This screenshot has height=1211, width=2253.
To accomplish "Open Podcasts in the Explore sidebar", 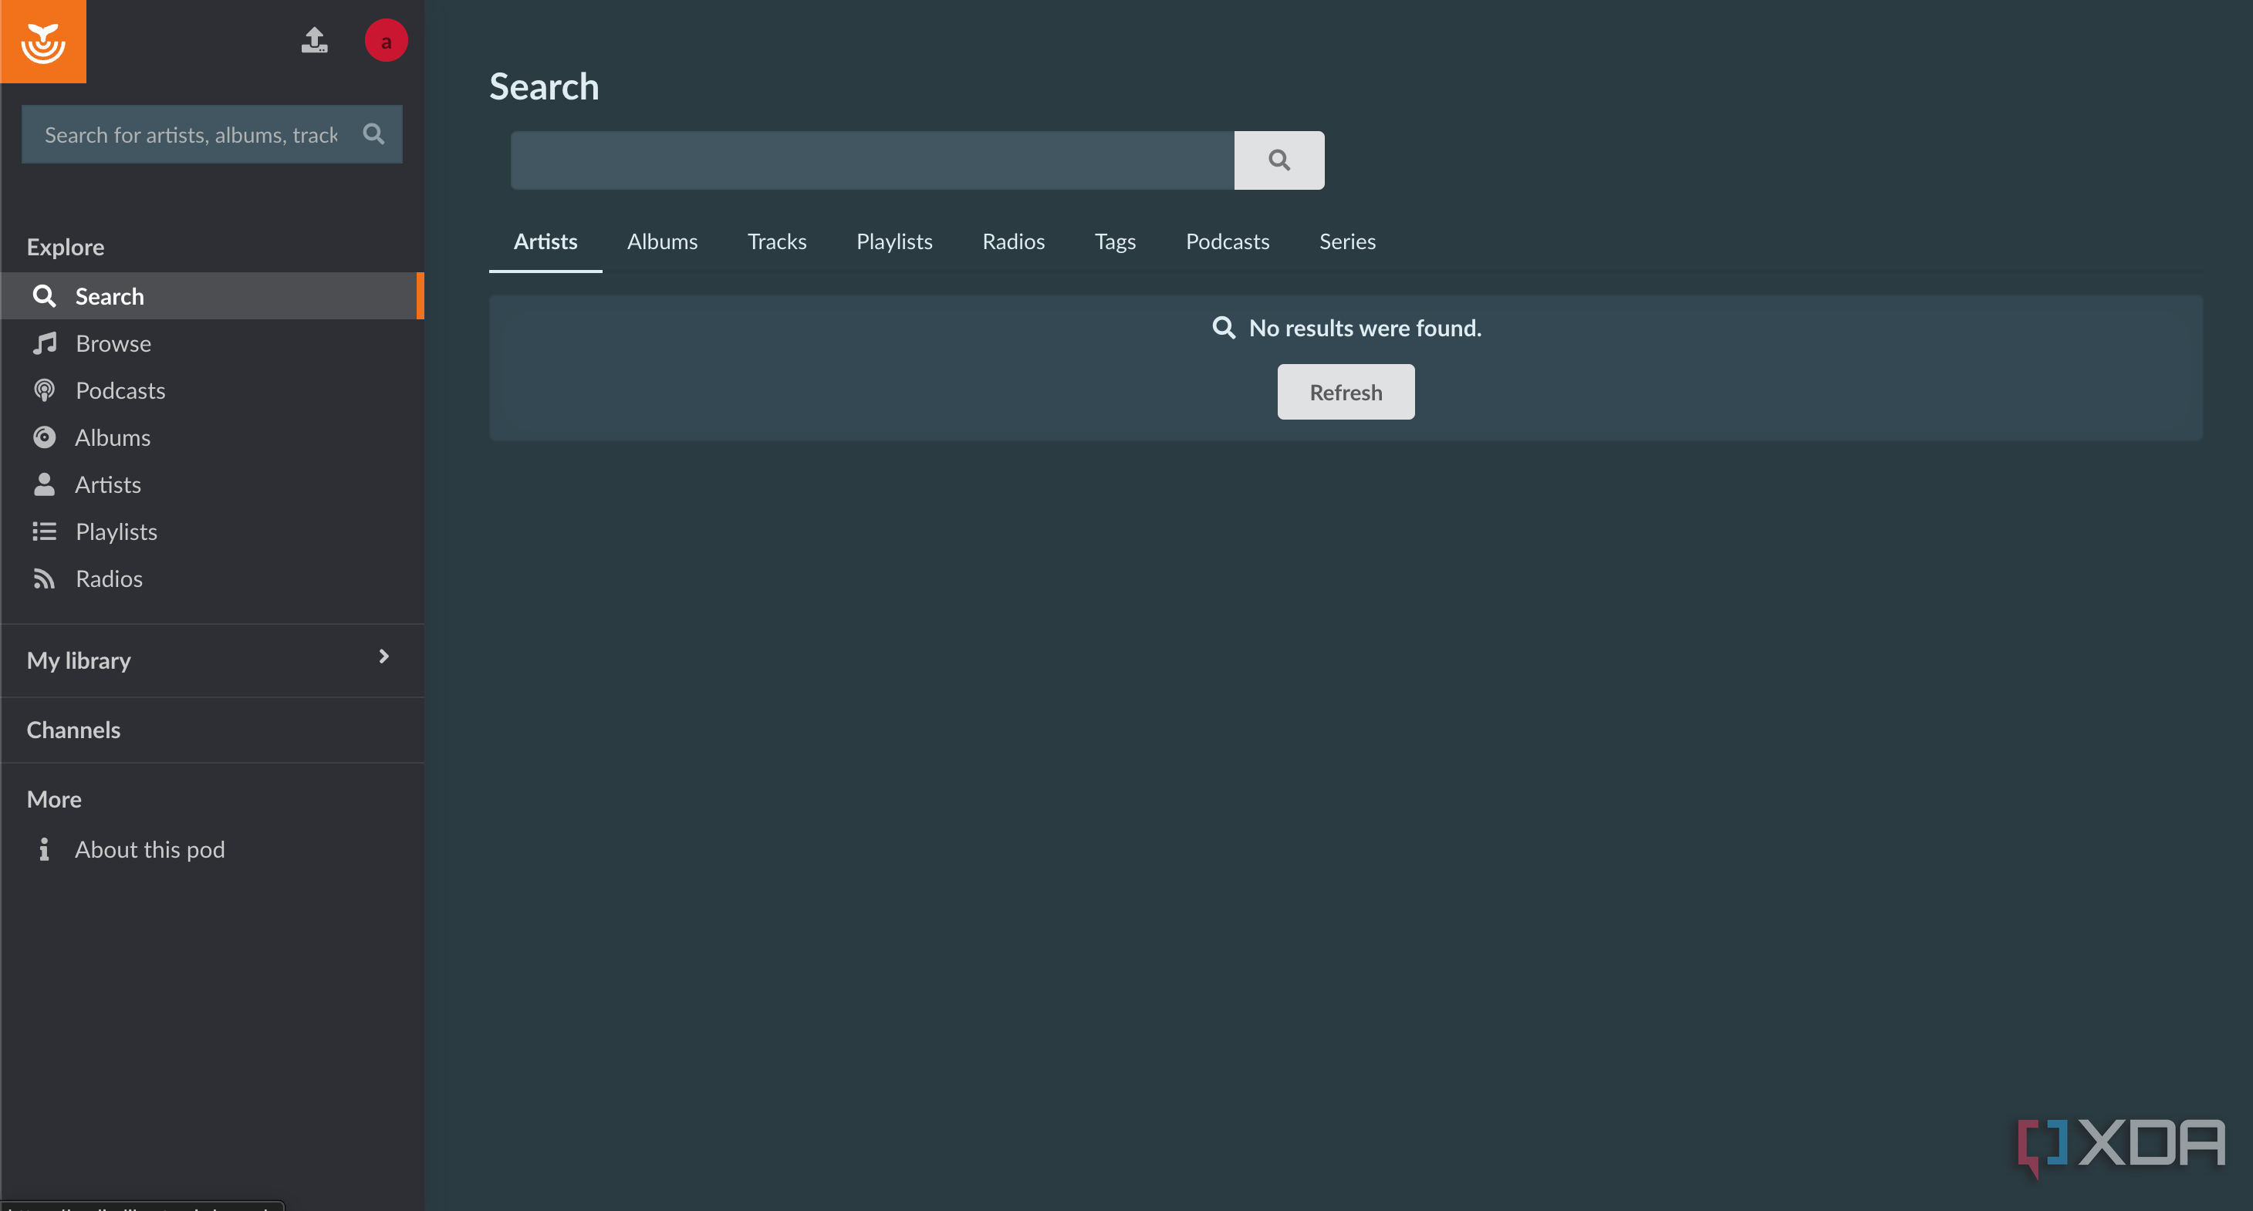I will 211,390.
